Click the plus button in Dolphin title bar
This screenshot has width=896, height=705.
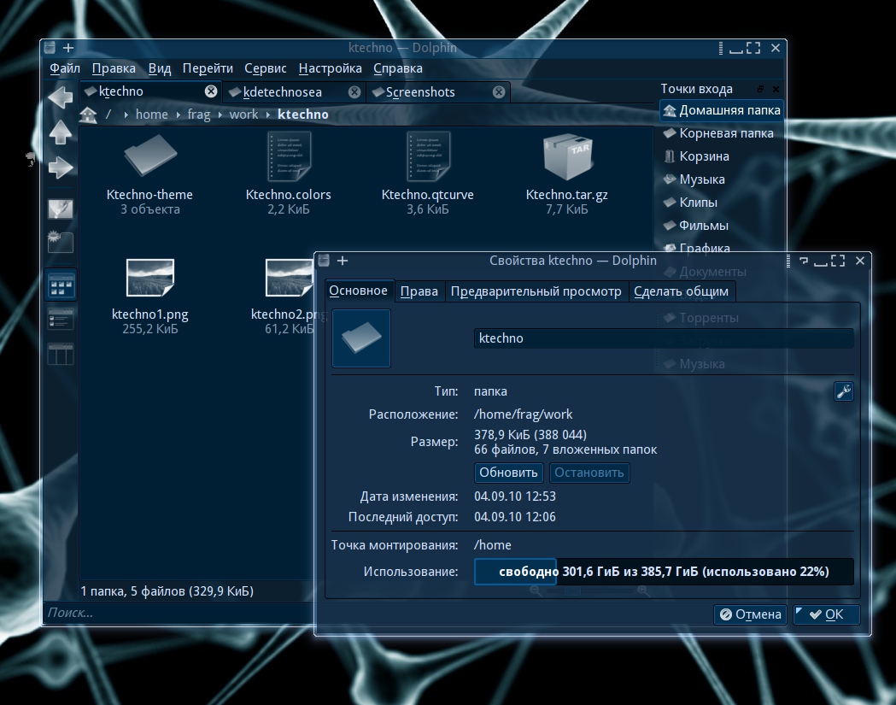[x=68, y=48]
